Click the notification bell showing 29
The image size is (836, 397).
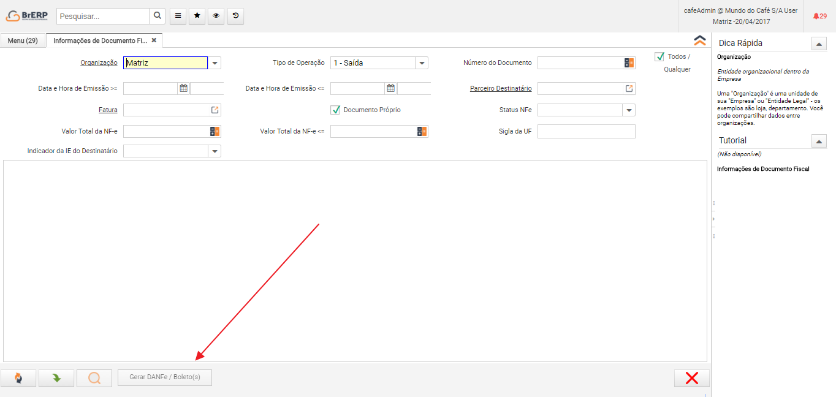pos(819,16)
